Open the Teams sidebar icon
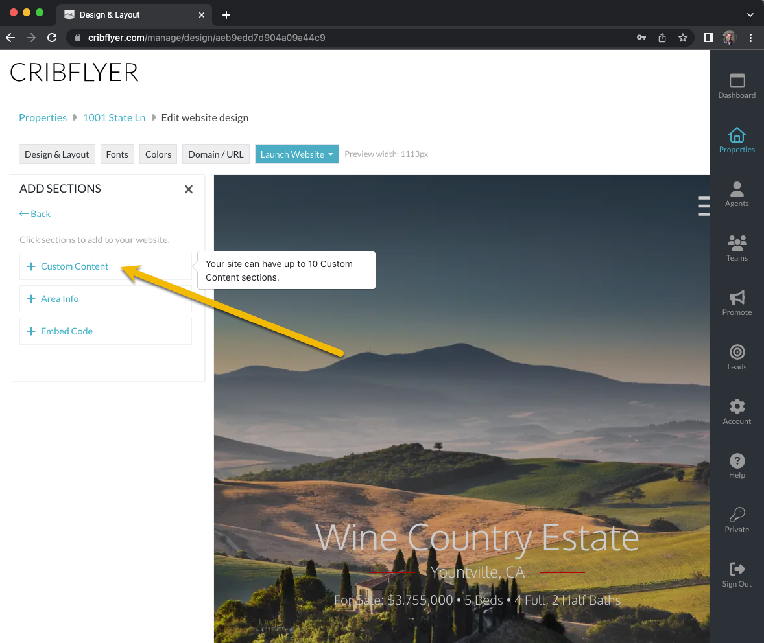The width and height of the screenshot is (764, 643). [737, 249]
